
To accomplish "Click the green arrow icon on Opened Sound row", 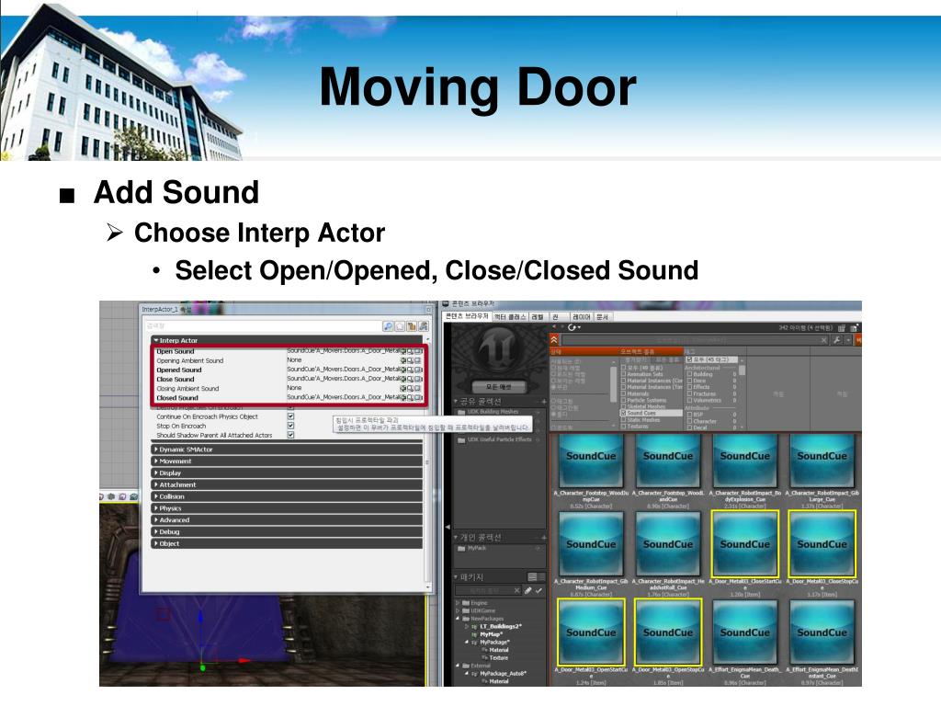I will coord(404,370).
